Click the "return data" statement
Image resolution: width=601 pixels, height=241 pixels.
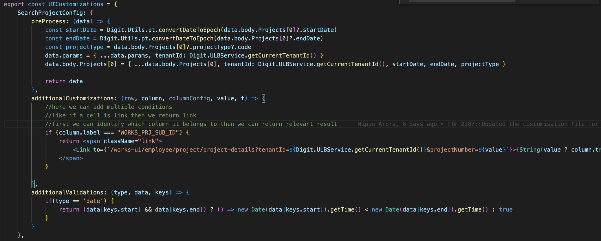coord(64,81)
